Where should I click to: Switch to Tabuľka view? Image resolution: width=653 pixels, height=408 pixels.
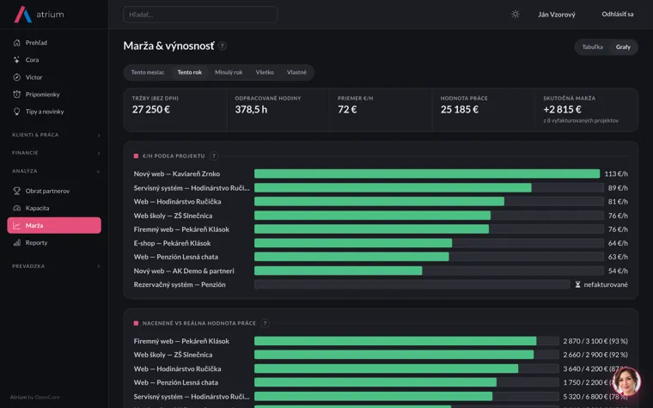(x=592, y=47)
